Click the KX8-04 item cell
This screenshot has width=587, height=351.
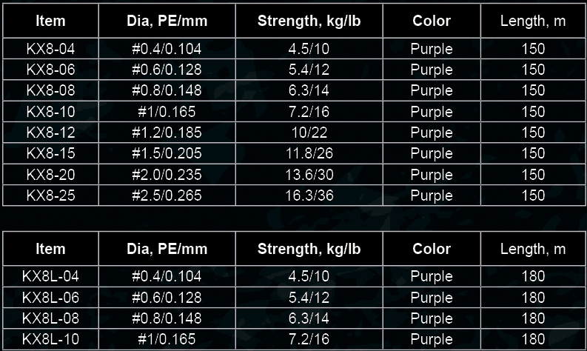point(50,48)
